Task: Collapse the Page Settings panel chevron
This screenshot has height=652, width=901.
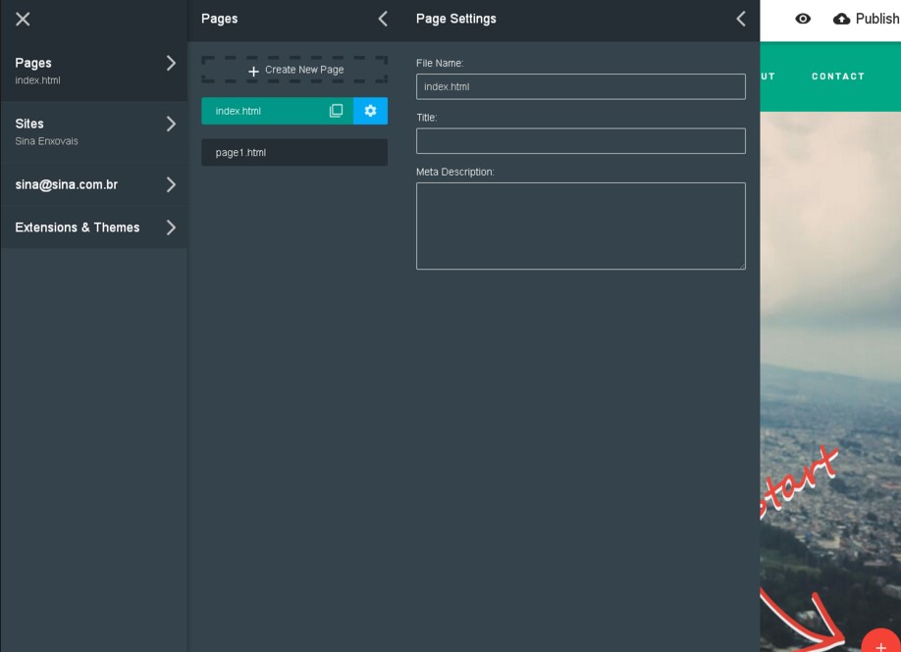Action: (742, 18)
